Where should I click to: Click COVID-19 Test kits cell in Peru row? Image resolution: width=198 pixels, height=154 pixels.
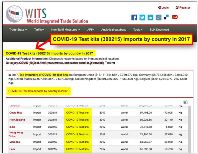click(77, 149)
